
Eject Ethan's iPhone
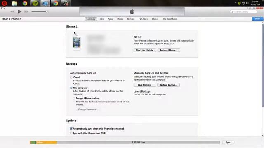20,19
